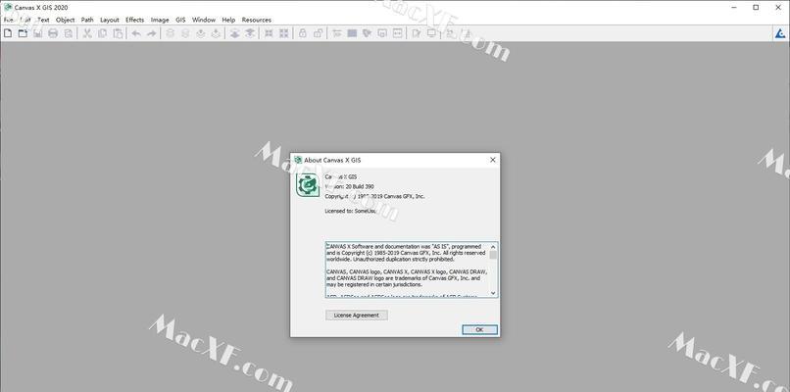Screen dimensions: 790x392
Task: Click the 'Build 390' version line
Action: click(x=349, y=186)
